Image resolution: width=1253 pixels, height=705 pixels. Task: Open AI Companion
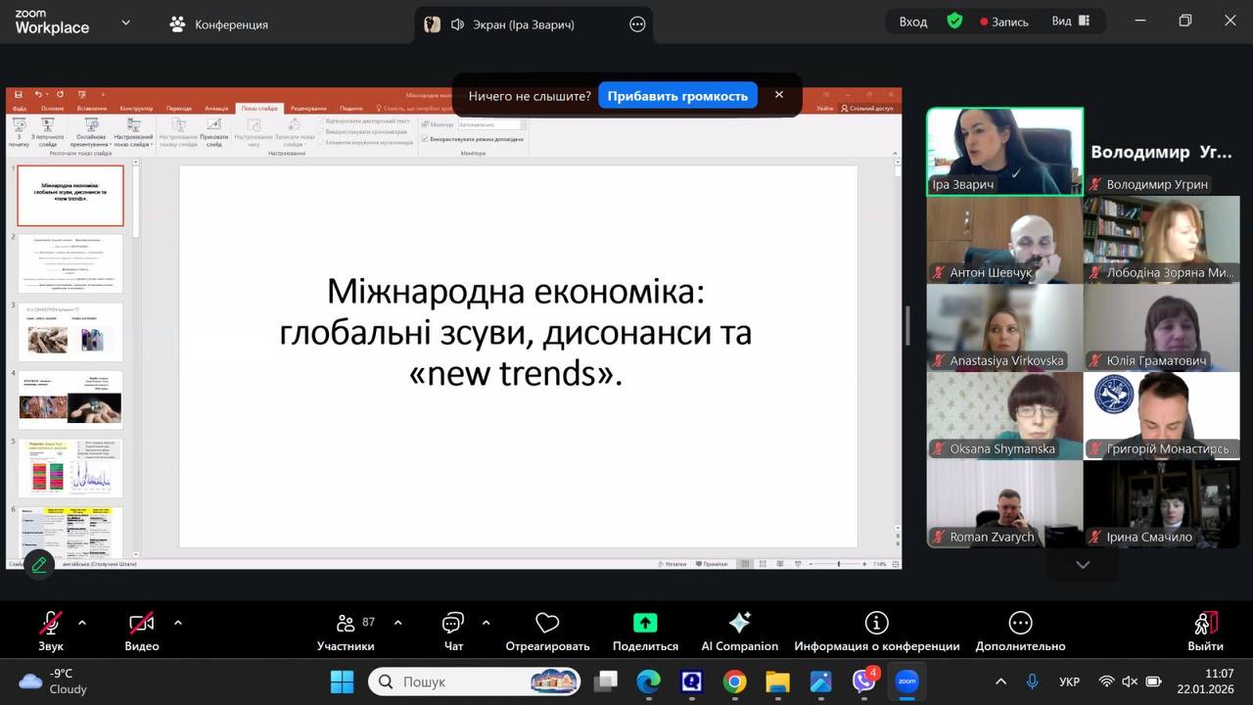pos(739,624)
